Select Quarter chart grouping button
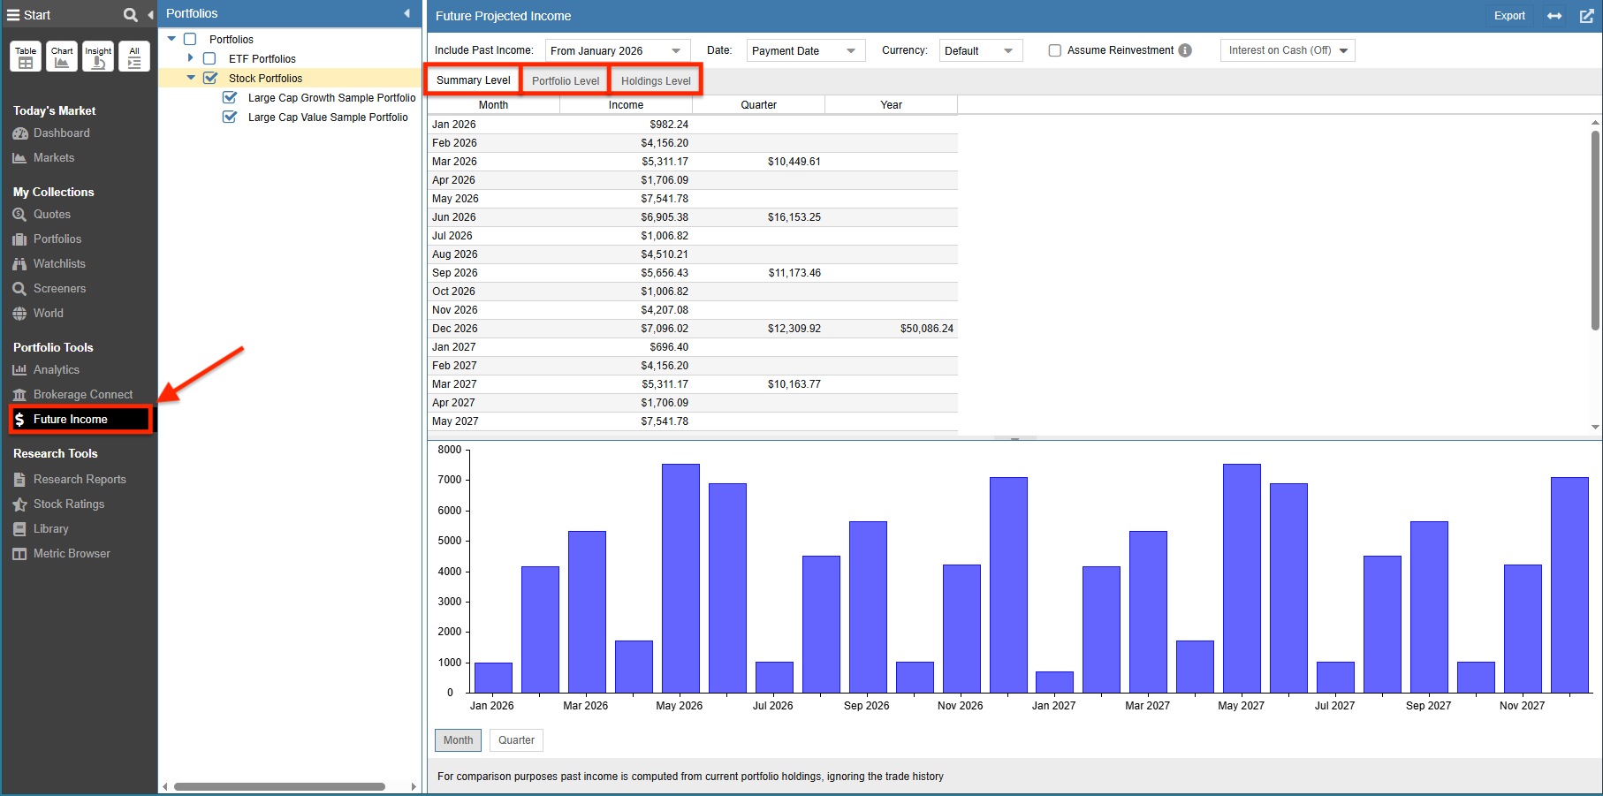Screen dimensions: 1603x796 click(516, 740)
